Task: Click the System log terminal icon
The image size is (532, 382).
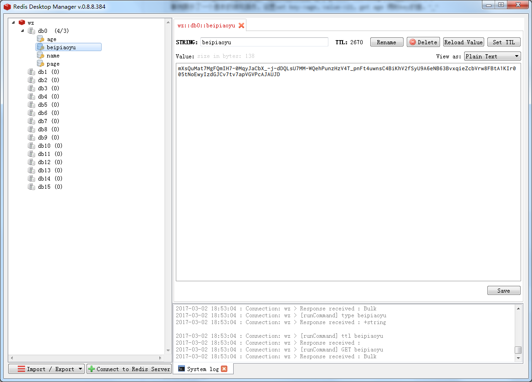Action: 182,369
